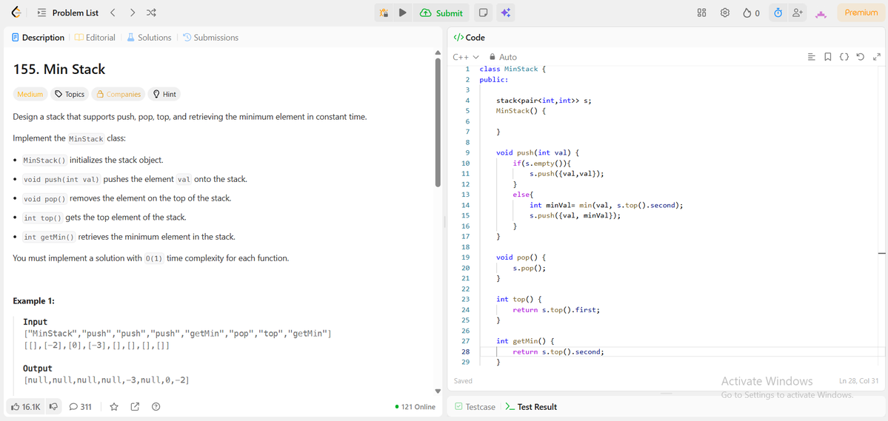The width and height of the screenshot is (888, 421).
Task: Click the Code panel header
Action: 469,37
